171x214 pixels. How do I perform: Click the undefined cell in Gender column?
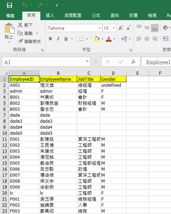113,85
